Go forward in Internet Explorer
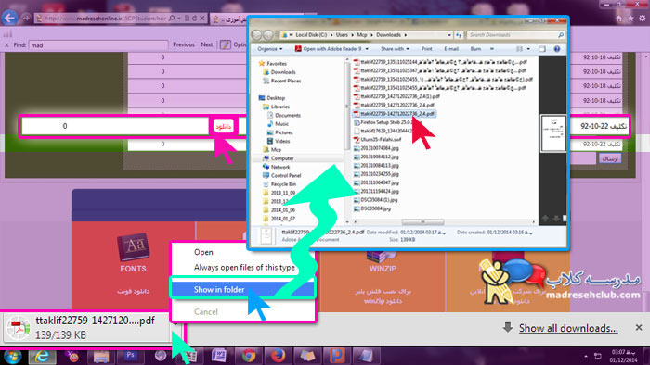This screenshot has height=365, width=650. (26, 18)
